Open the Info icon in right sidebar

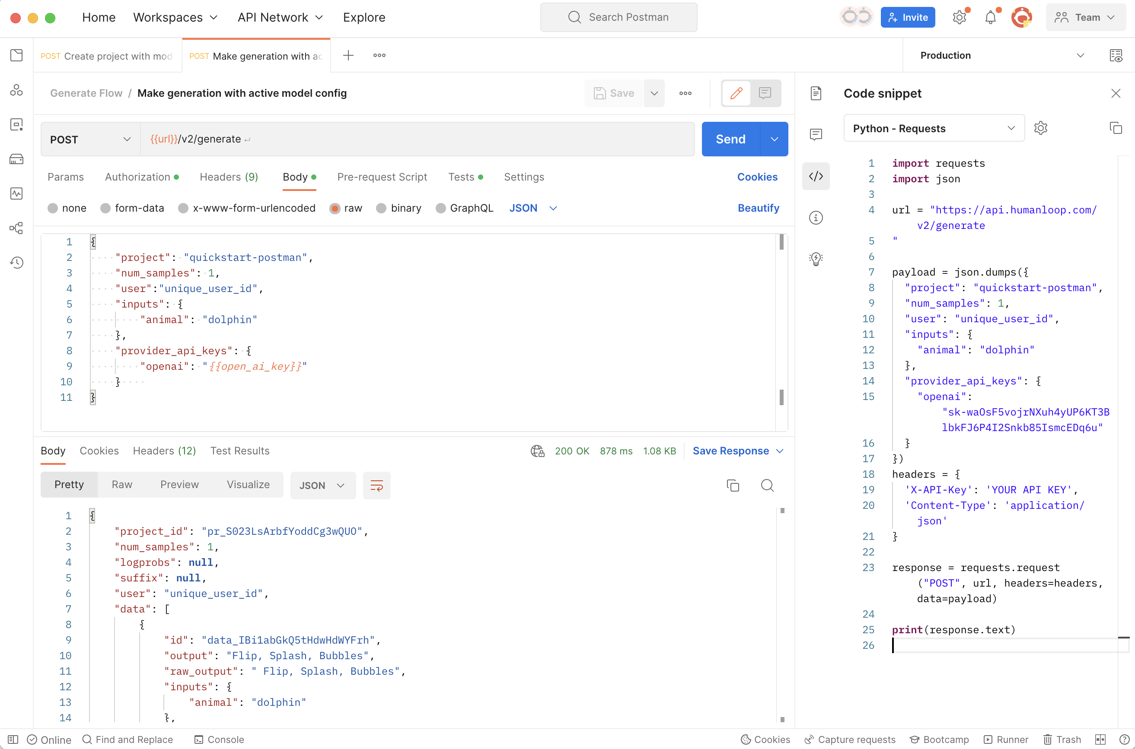coord(816,218)
